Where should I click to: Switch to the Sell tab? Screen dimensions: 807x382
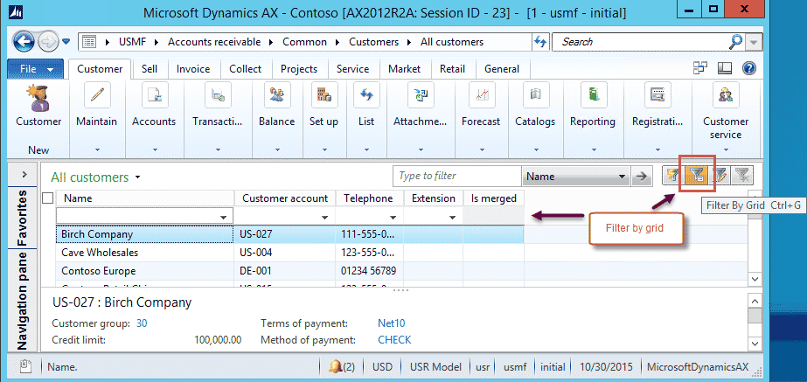click(x=150, y=69)
